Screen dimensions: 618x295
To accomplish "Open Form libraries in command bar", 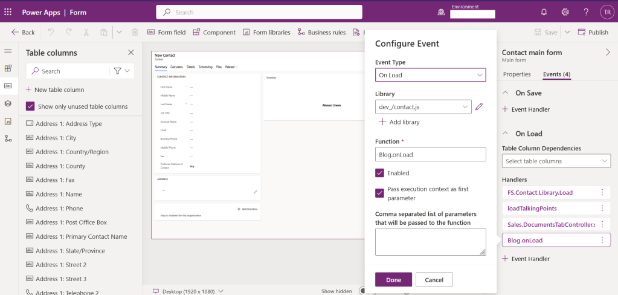I will click(266, 32).
